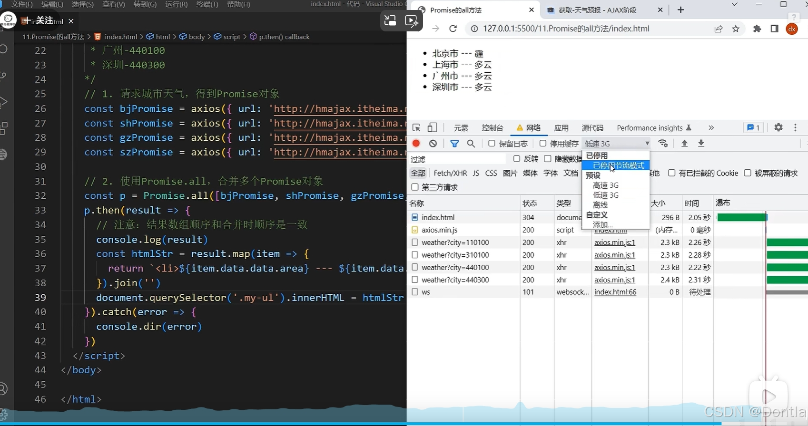Viewport: 808px width, 426px height.
Task: Click the 过滤 filter input field
Action: (458, 159)
